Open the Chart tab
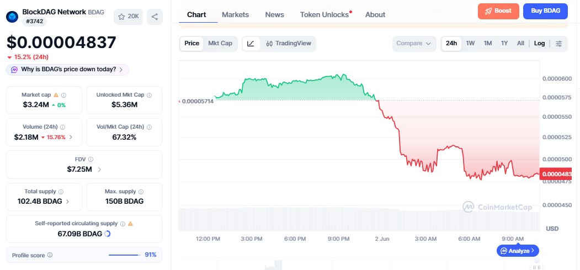Screen dimensions: 580x270 coord(196,15)
